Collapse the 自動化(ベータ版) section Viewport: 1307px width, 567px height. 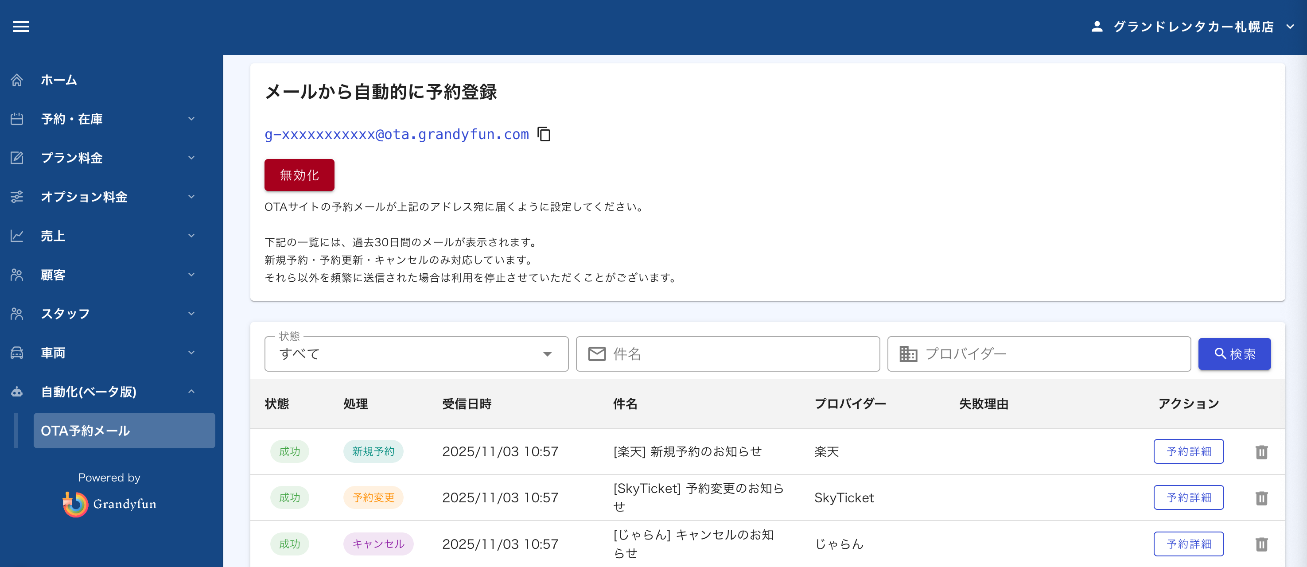pyautogui.click(x=191, y=391)
